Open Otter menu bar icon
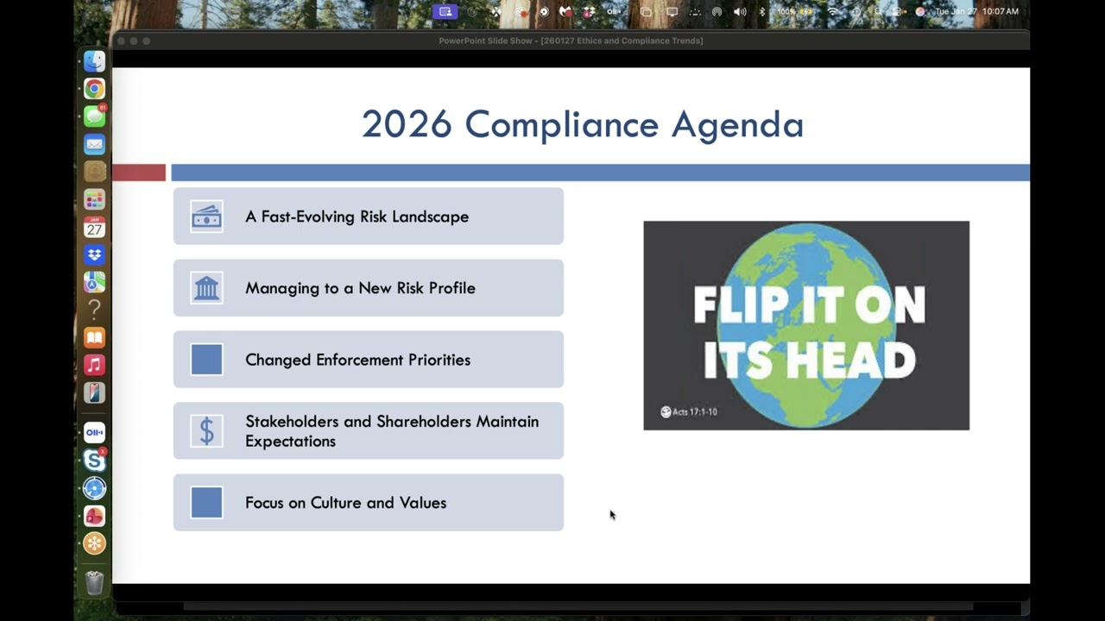Image resolution: width=1105 pixels, height=621 pixels. pyautogui.click(x=614, y=12)
